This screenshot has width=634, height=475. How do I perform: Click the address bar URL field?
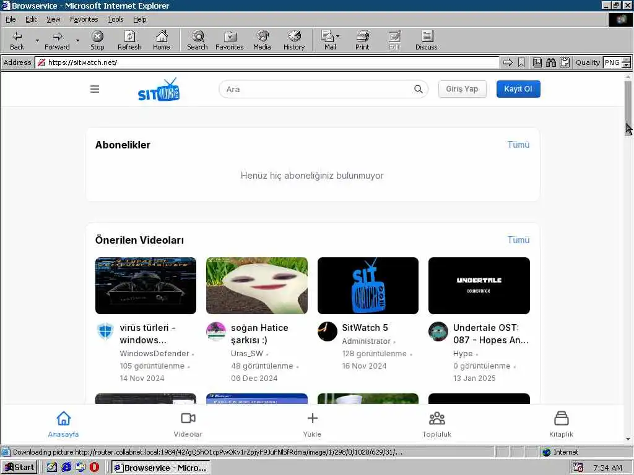click(267, 62)
